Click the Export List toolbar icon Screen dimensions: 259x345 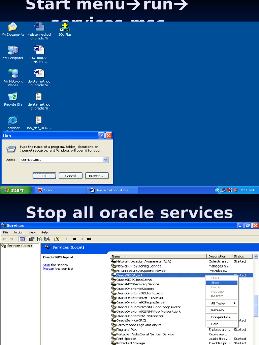47,239
